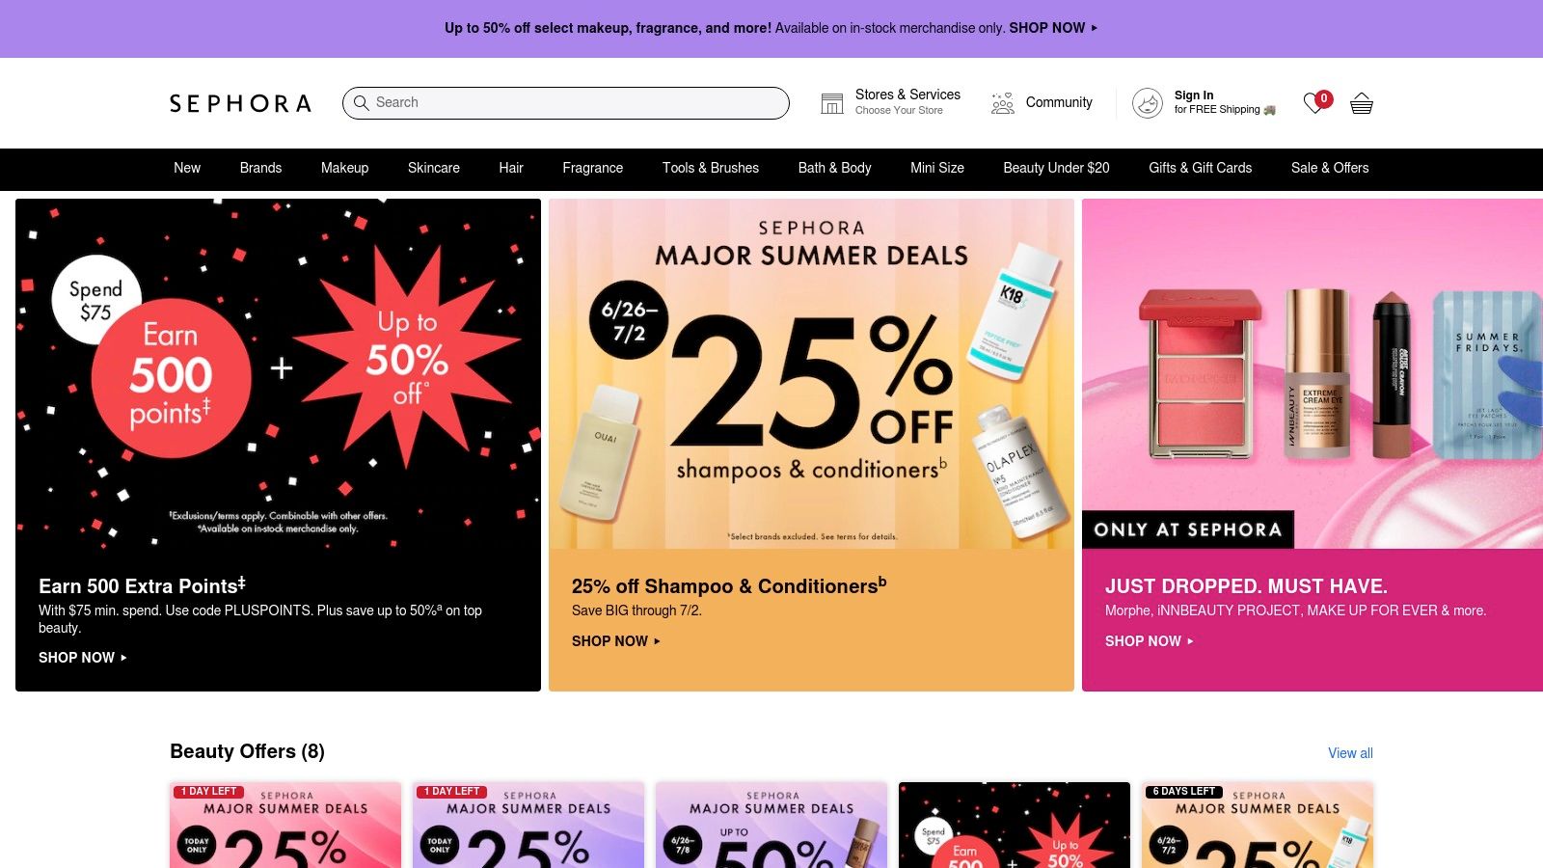1543x868 pixels.
Task: Click the Sephora logo
Action: pos(240,103)
